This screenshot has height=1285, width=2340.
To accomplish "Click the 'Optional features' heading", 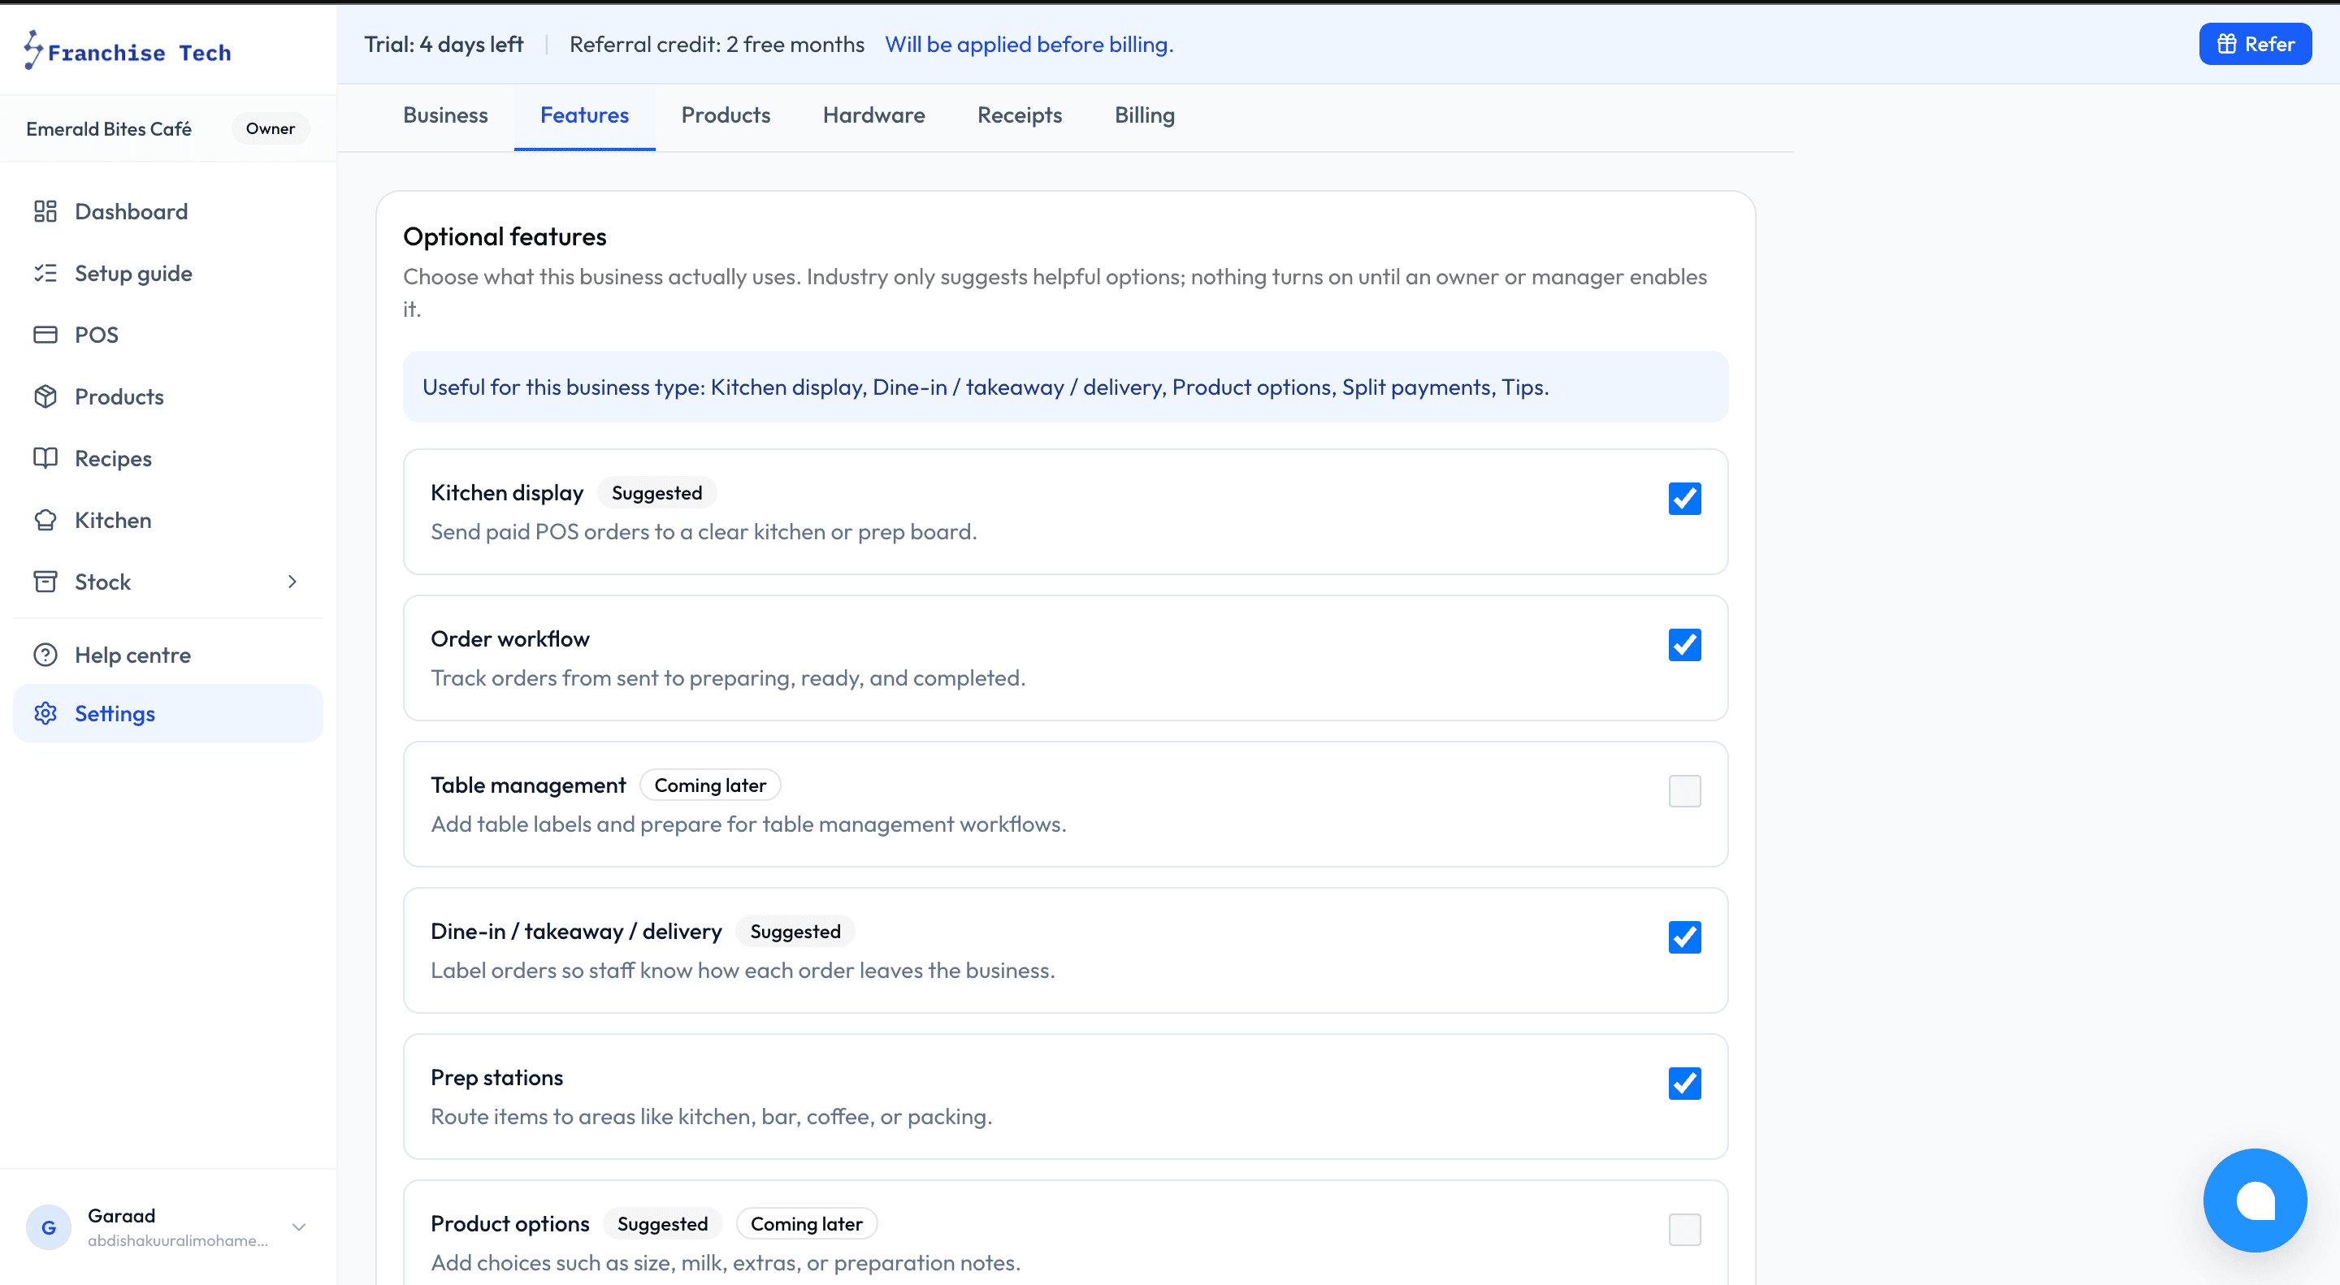I will point(504,237).
